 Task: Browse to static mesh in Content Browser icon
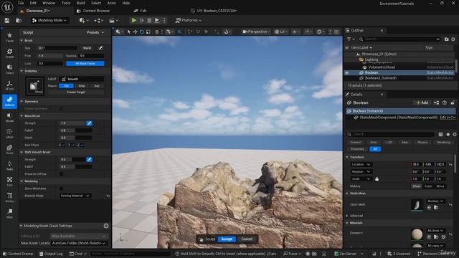tap(436, 207)
